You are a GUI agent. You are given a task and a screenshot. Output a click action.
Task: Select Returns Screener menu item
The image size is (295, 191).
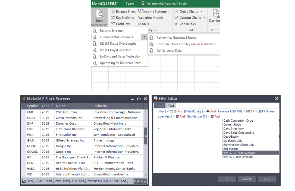point(120,30)
